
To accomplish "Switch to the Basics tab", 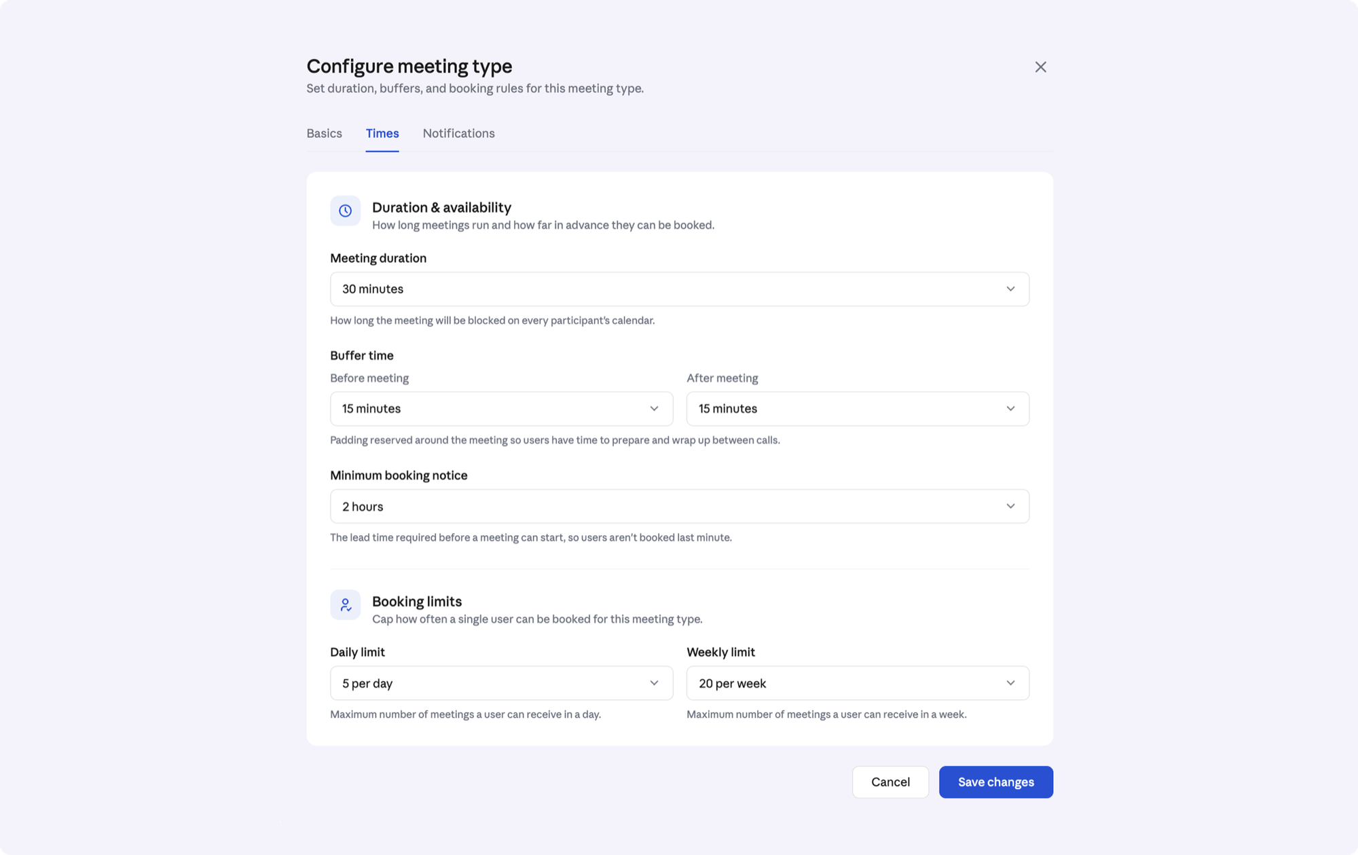I will 324,133.
